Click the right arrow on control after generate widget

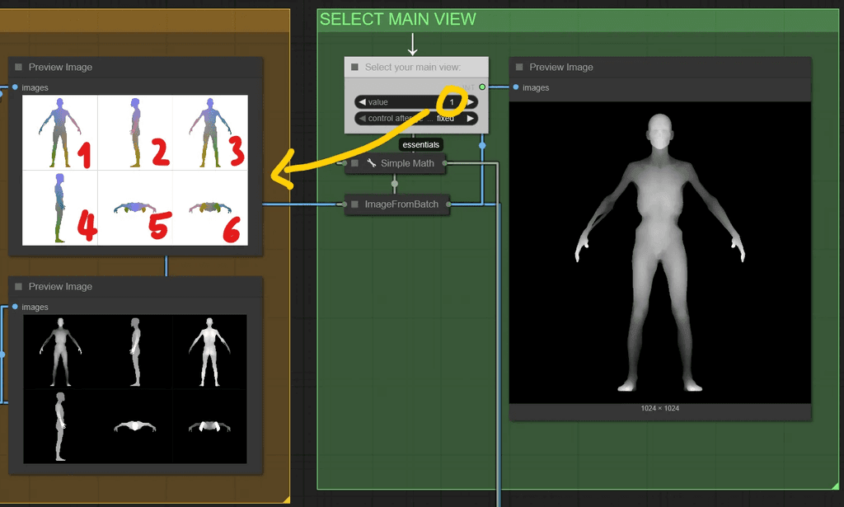[471, 119]
